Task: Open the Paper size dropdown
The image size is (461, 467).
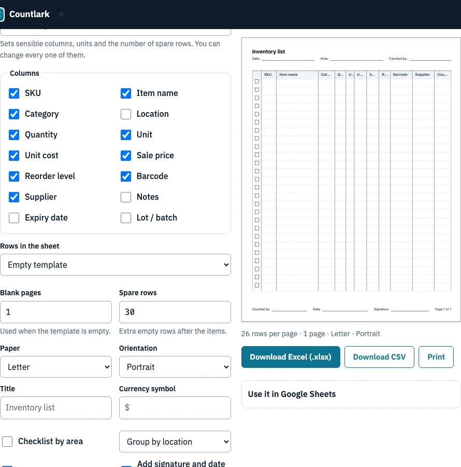Action: coord(56,367)
